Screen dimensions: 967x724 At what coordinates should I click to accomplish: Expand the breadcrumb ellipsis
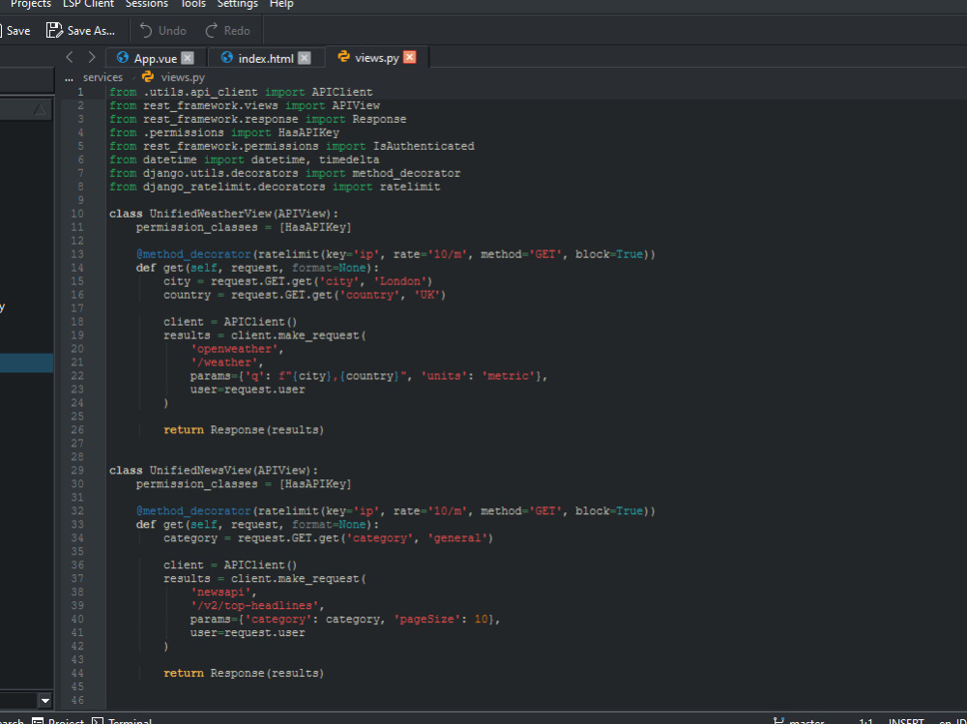[x=69, y=77]
